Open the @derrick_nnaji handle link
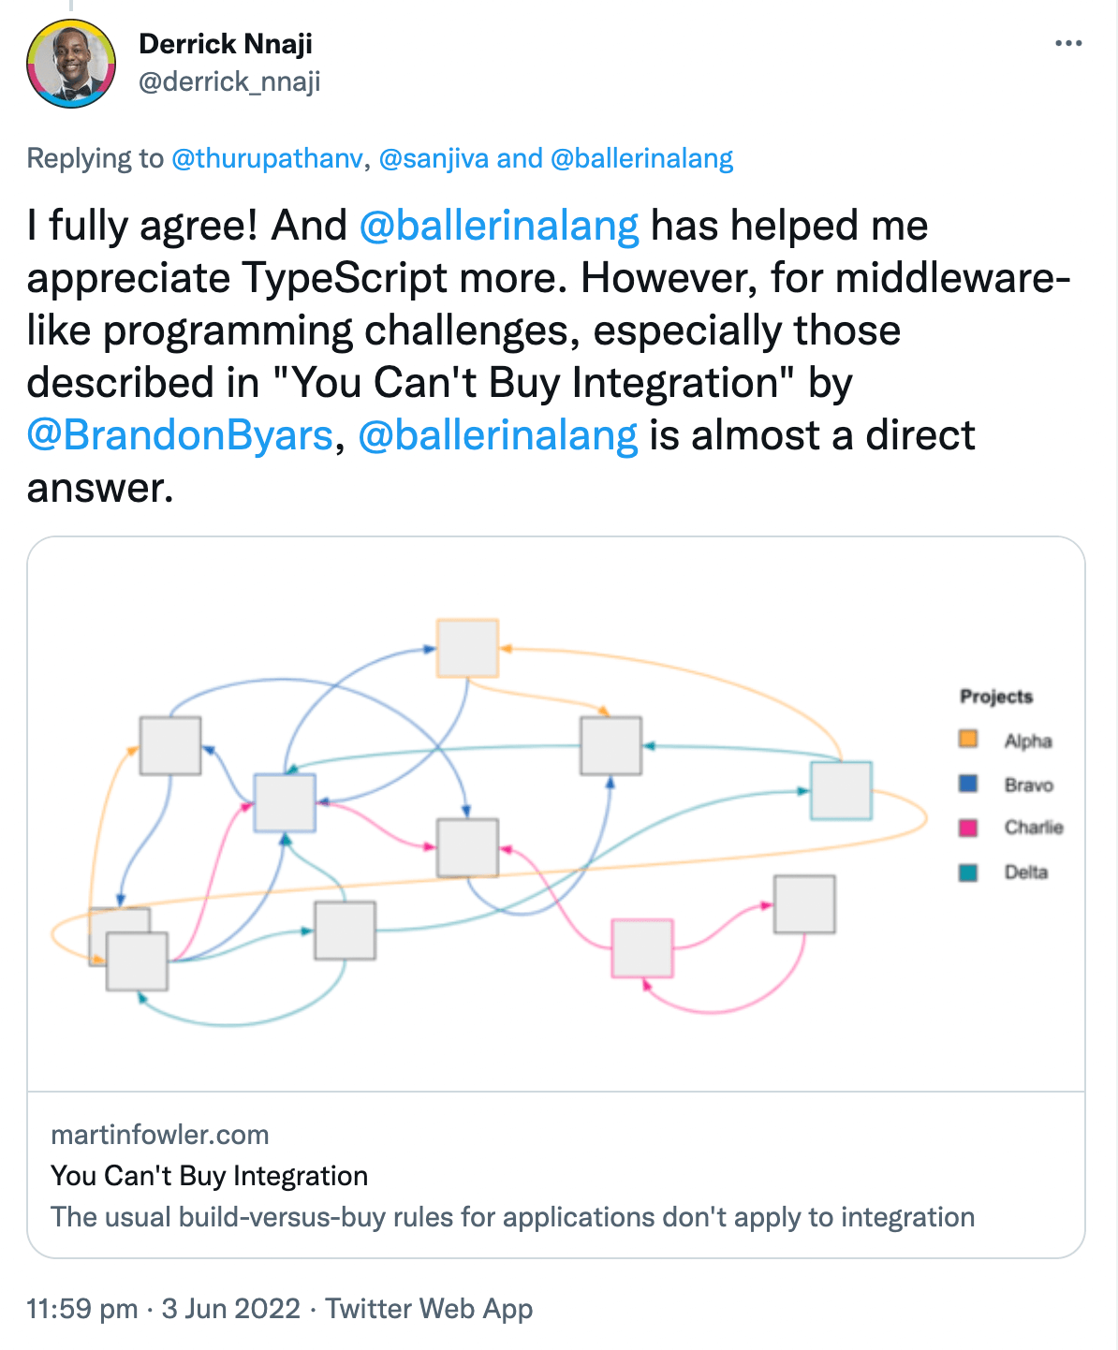Image resolution: width=1118 pixels, height=1350 pixels. pos(229,82)
